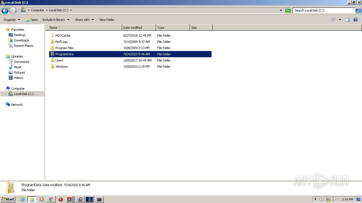Sort by the Date modified column
Viewport: 362px width, 203px height.
[x=139, y=28]
